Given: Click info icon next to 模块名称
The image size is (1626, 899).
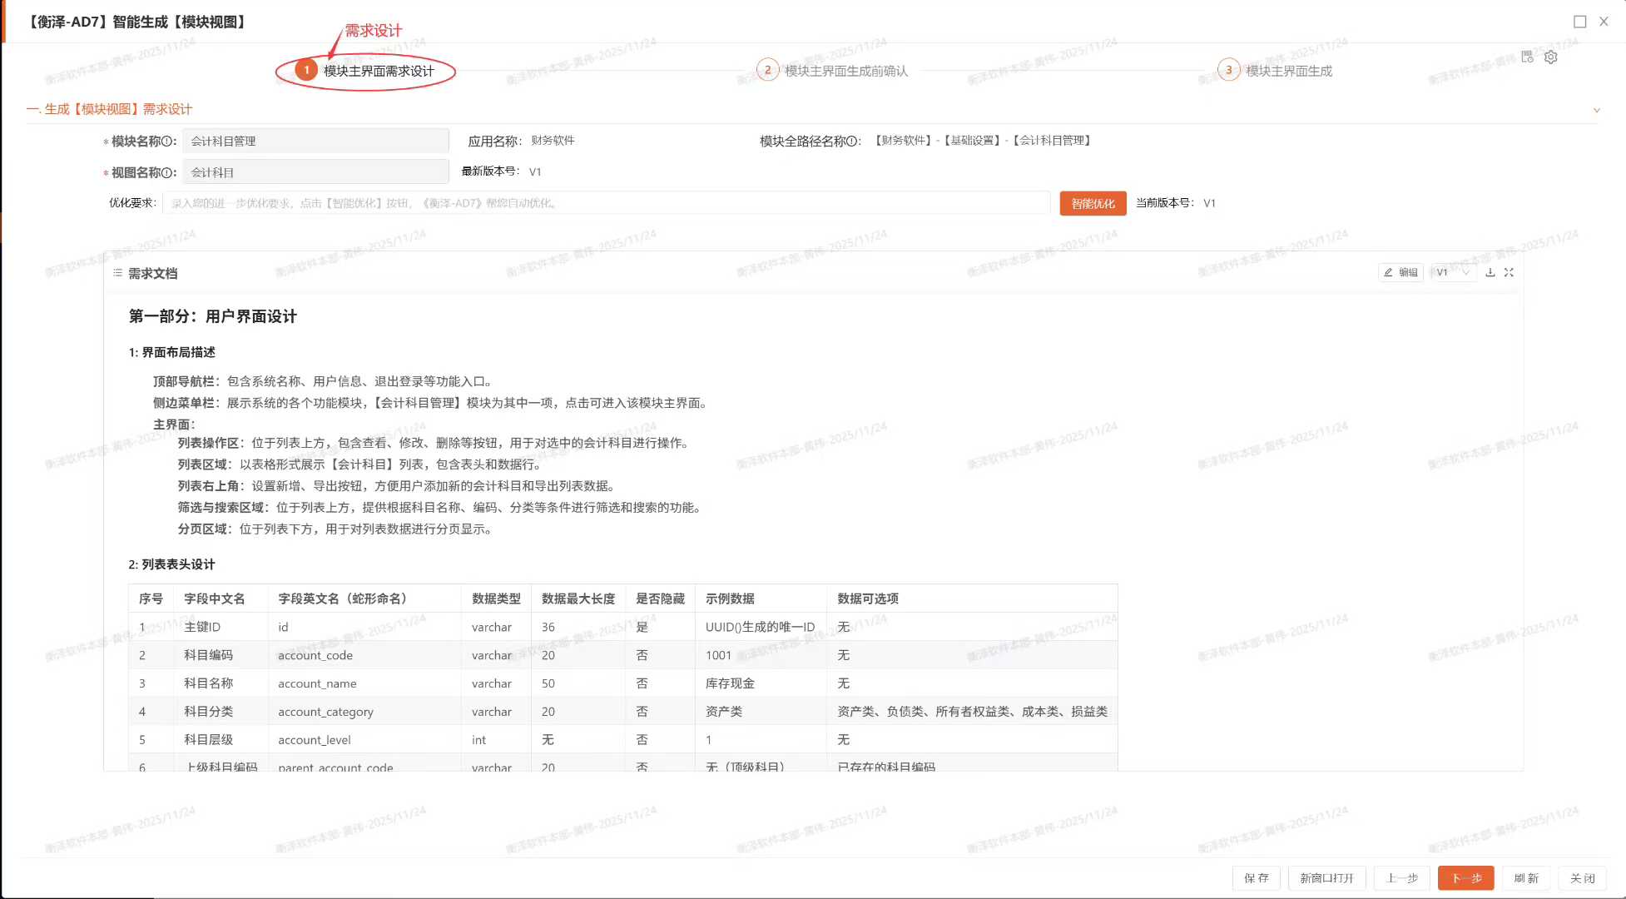Looking at the screenshot, I should [x=167, y=142].
